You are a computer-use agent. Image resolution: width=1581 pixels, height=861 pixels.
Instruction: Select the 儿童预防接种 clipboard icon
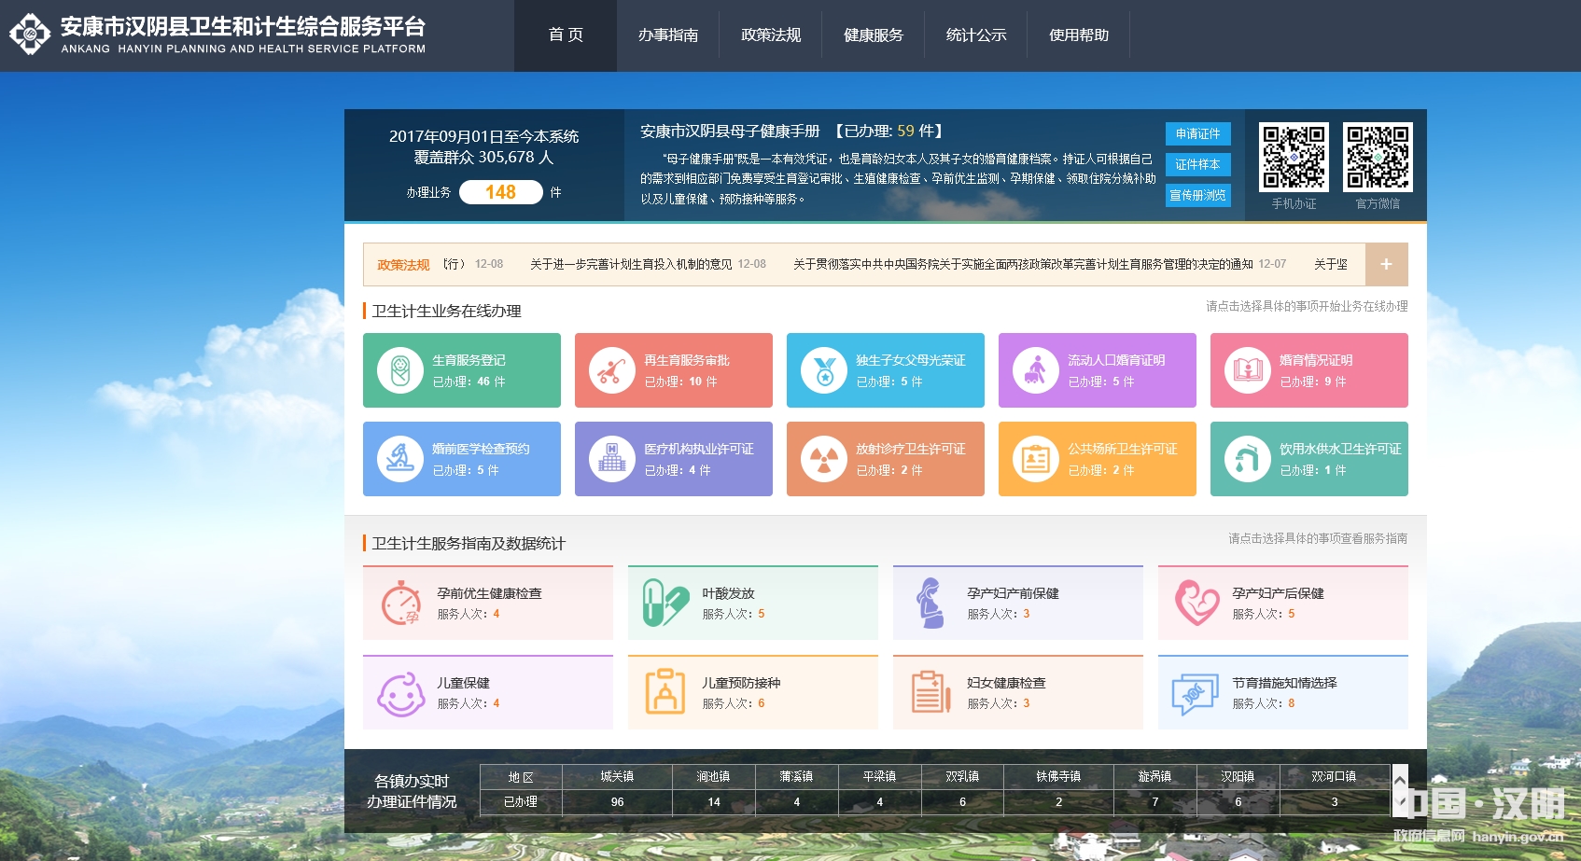coord(665,691)
